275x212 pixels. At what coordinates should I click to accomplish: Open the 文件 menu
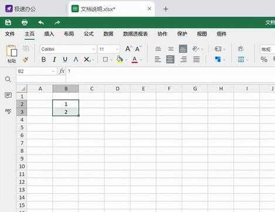tap(10, 34)
